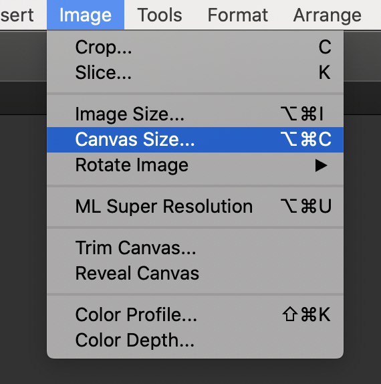Close the highlighted Image menu title

pyautogui.click(x=86, y=15)
